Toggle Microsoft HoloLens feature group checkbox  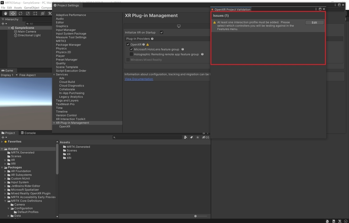pyautogui.click(x=131, y=49)
